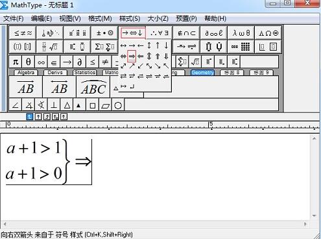This screenshot has height=239, width=321.
Task: Insert the square symbol □
Action: coord(93,105)
